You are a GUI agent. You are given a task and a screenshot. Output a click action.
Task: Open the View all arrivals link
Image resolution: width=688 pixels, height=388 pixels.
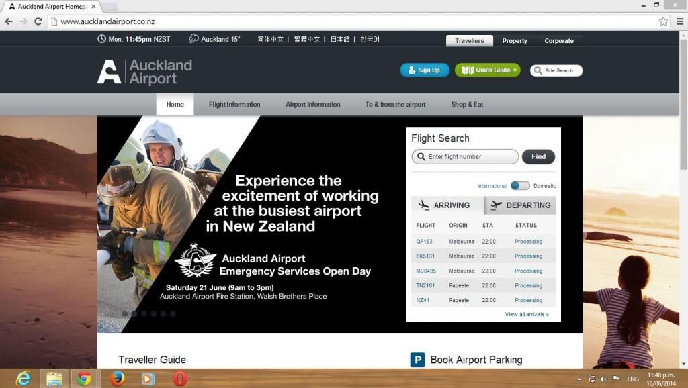tap(526, 314)
